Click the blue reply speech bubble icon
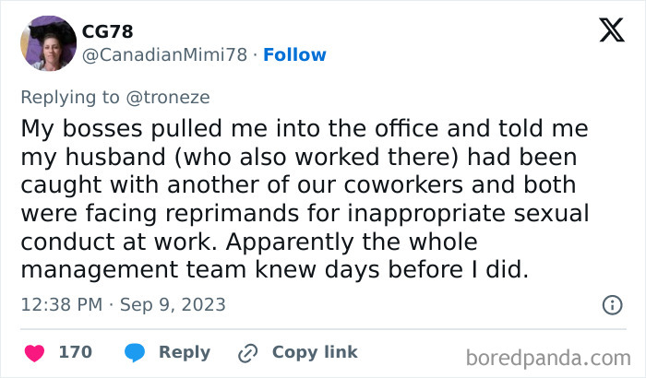 (x=134, y=352)
